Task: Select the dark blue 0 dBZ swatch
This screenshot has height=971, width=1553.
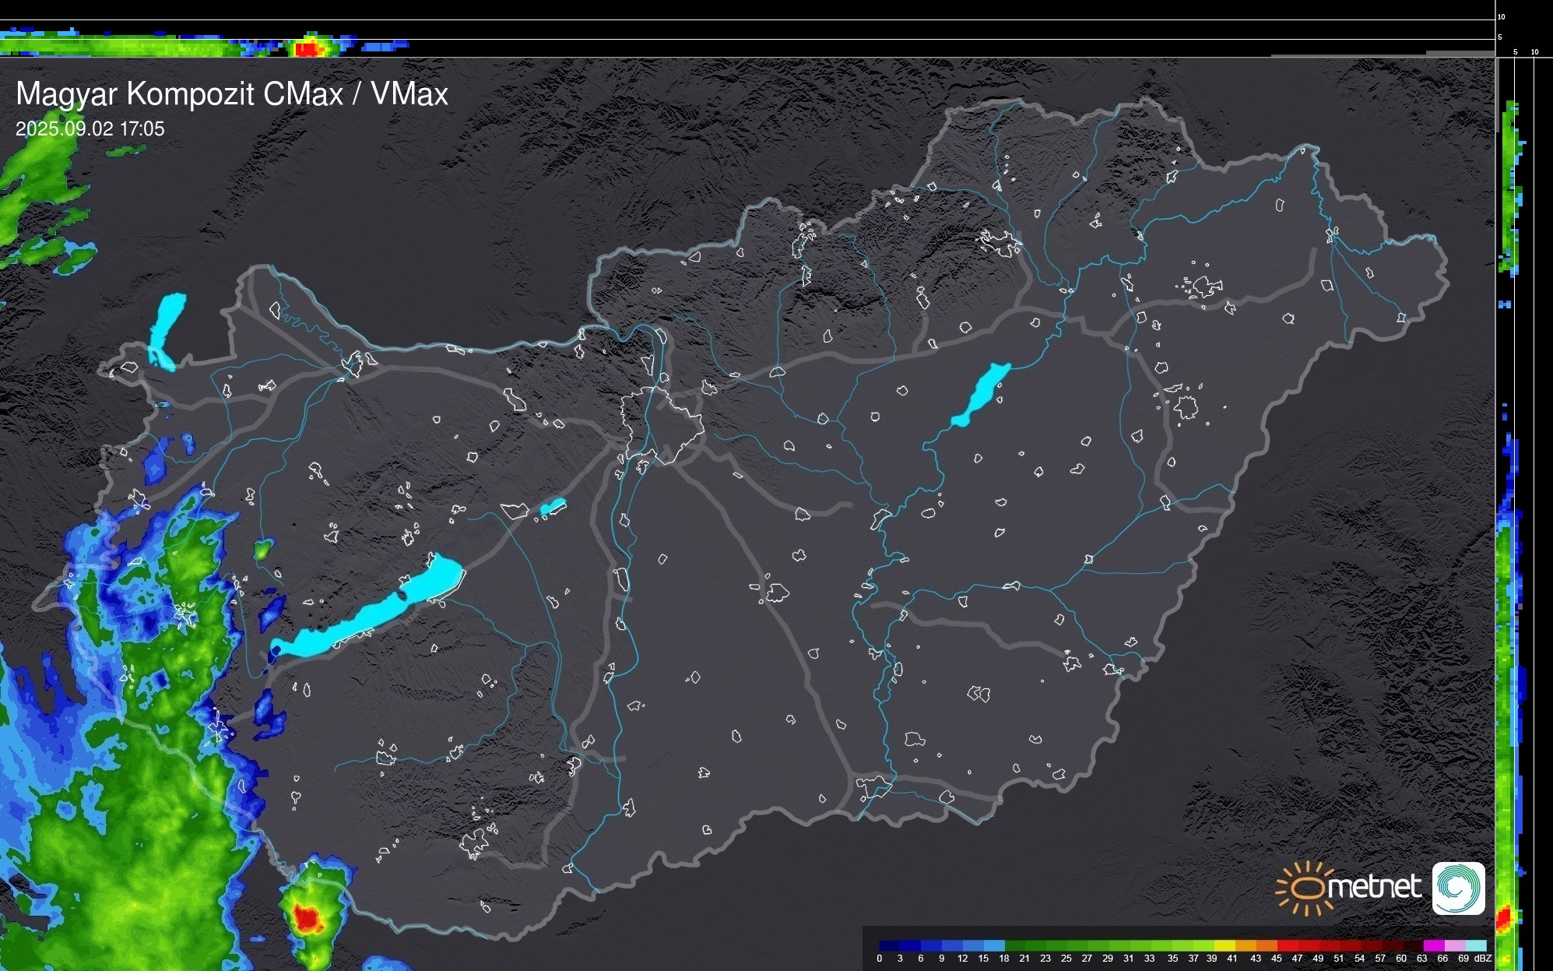Action: point(889,945)
